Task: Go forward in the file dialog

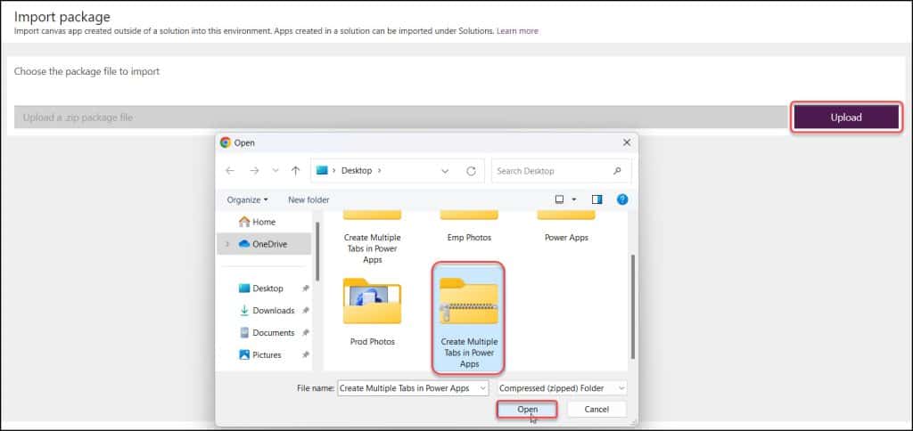Action: (x=254, y=171)
